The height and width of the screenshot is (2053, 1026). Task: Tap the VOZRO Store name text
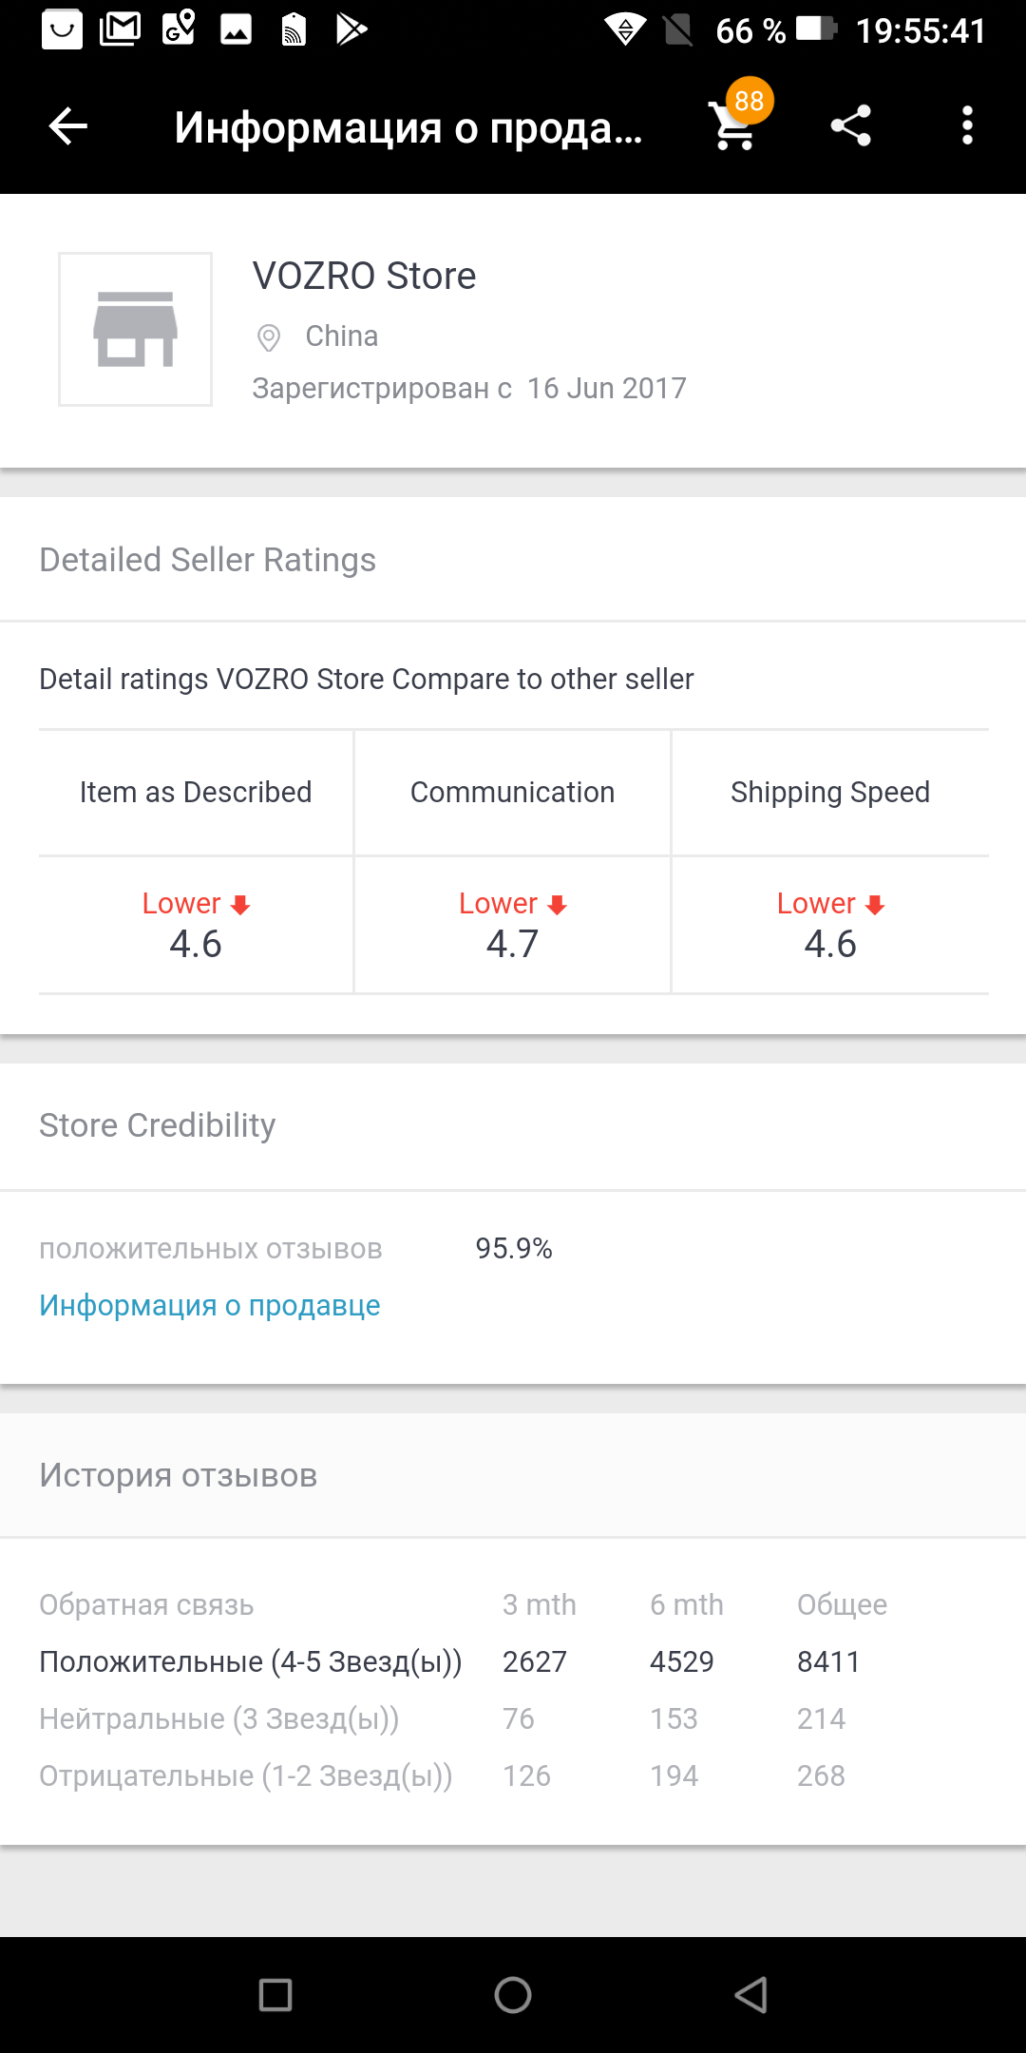364,276
